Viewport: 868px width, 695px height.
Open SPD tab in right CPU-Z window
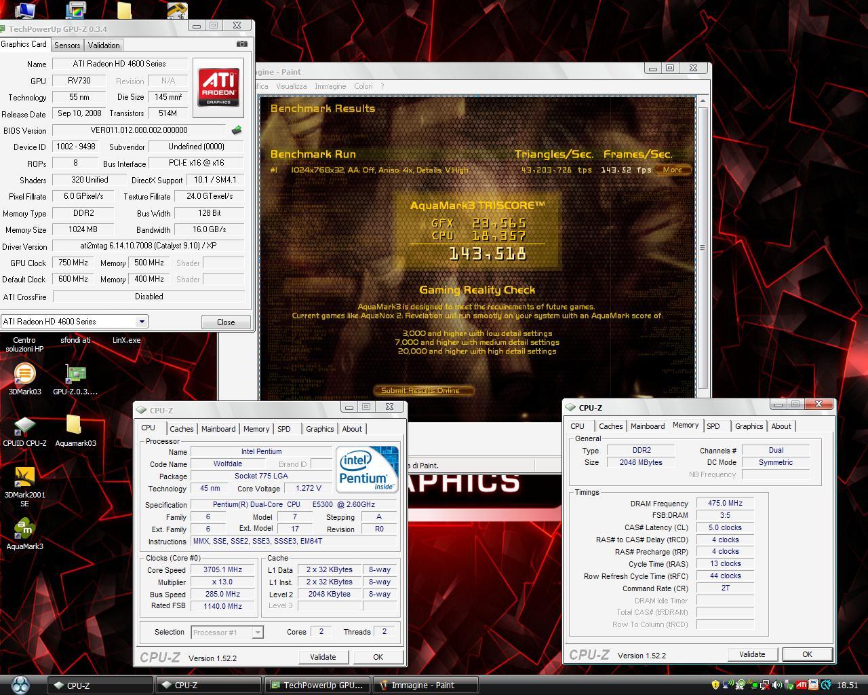(x=713, y=426)
